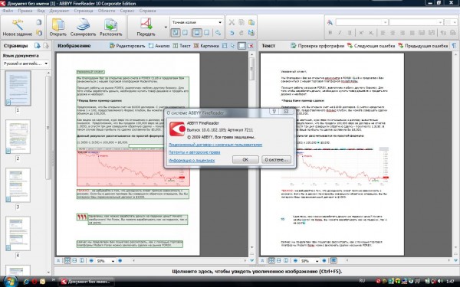Viewport: 460px width, 287px height.
Task: Click the Редактировать image edit button
Action: coord(127,46)
